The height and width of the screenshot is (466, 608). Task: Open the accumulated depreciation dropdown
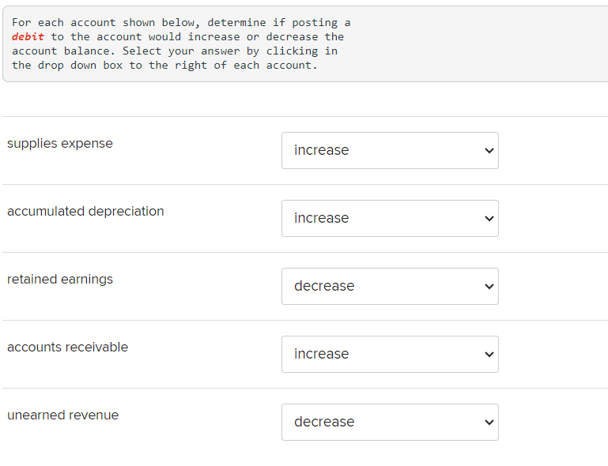[390, 218]
